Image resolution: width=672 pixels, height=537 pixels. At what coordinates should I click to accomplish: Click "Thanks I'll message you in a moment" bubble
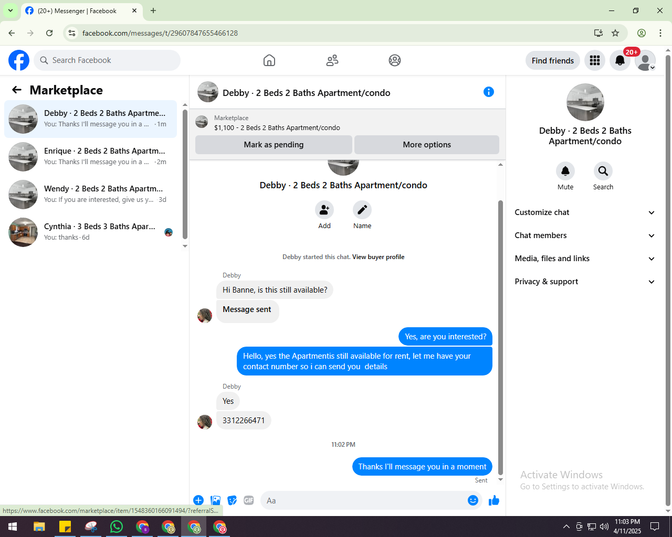[x=423, y=467]
